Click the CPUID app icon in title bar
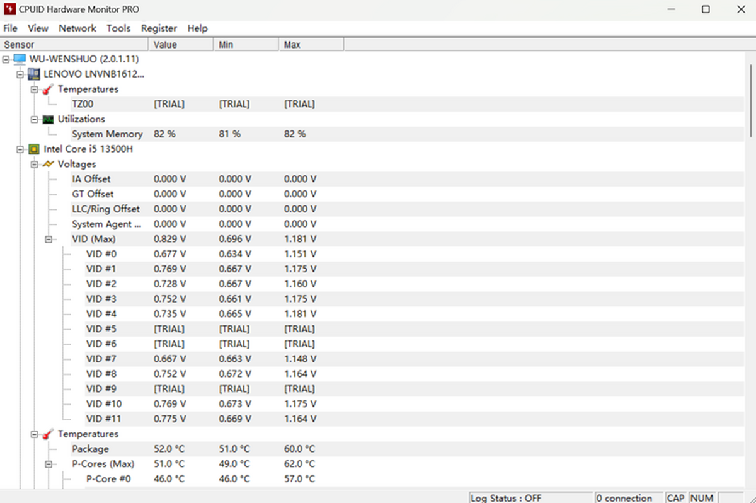Viewport: 756px width, 503px height. 9,9
